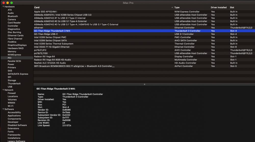Screen dimensions: 255x142
Task: Select Intel X540-T1 10-Gigabit Ethernet row
Action: pyautogui.click(x=144, y=47)
